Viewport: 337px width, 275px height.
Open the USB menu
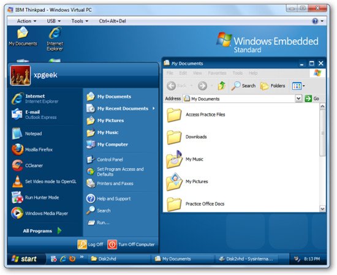[54, 21]
